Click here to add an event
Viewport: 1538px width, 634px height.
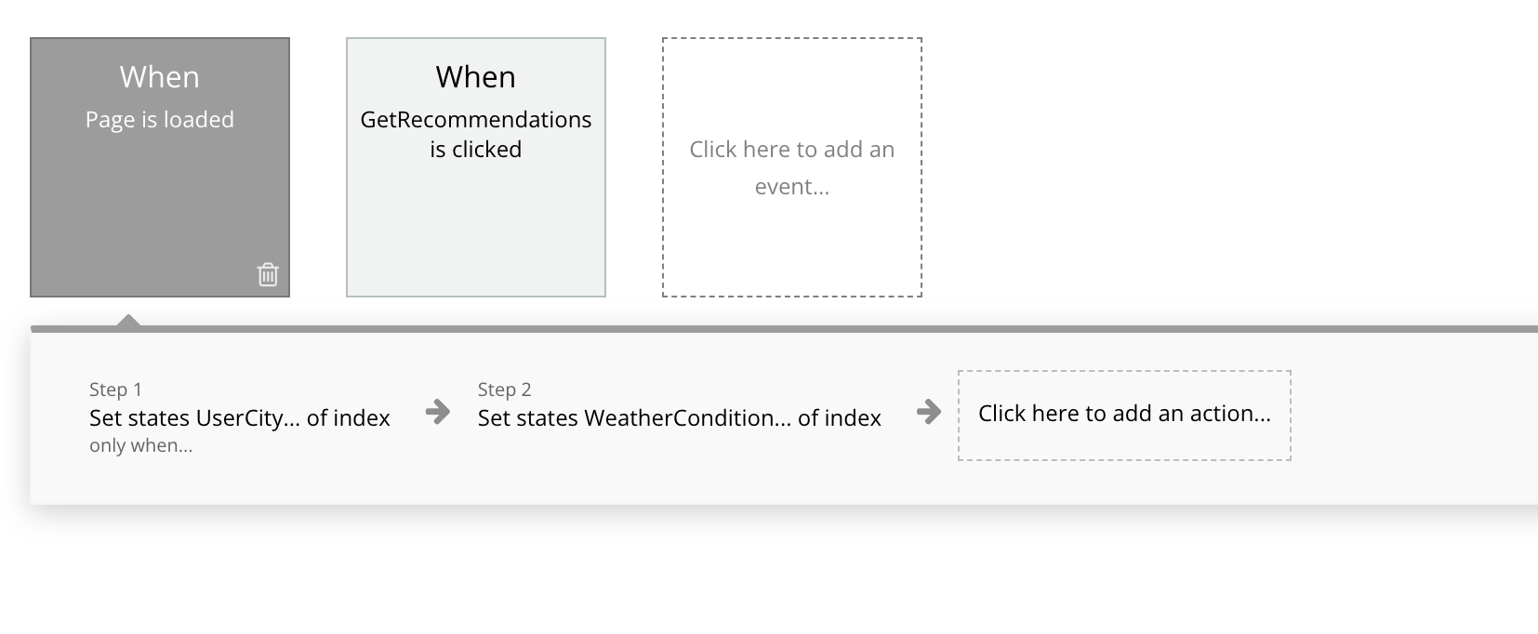(791, 167)
